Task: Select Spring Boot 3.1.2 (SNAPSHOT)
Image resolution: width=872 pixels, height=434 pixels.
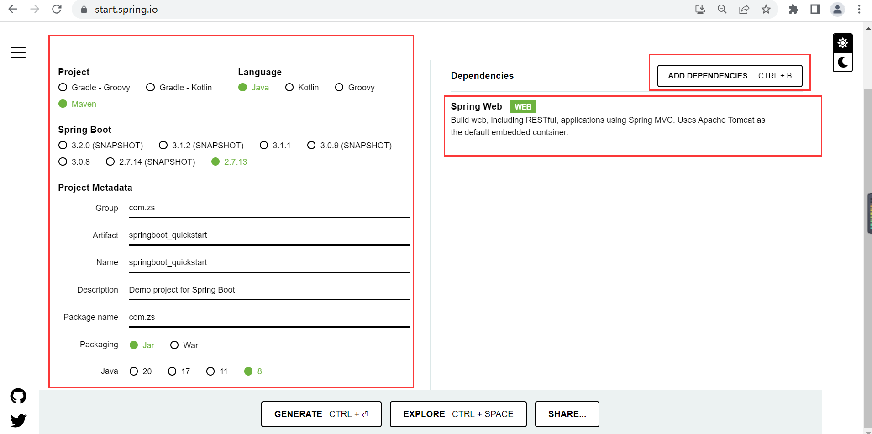Action: [x=201, y=146]
